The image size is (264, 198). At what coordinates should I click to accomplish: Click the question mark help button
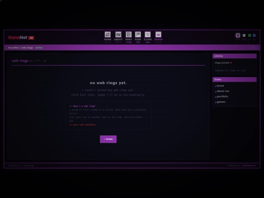tap(253, 47)
